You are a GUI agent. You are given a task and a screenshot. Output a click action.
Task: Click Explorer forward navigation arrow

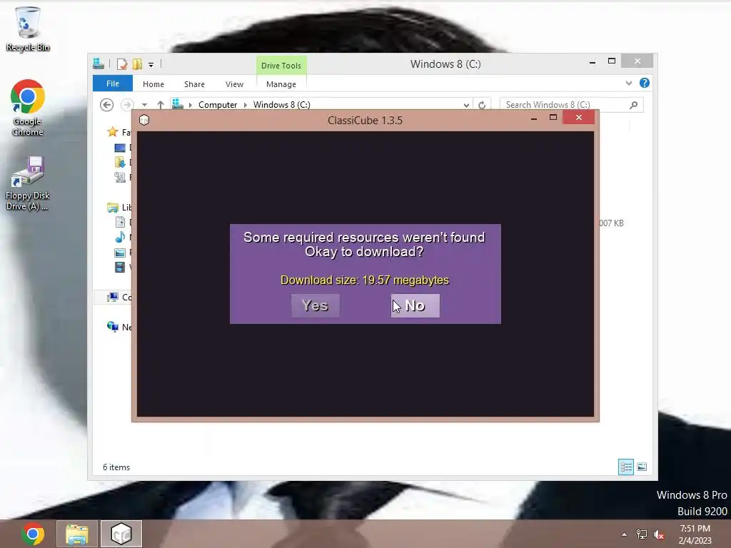127,105
